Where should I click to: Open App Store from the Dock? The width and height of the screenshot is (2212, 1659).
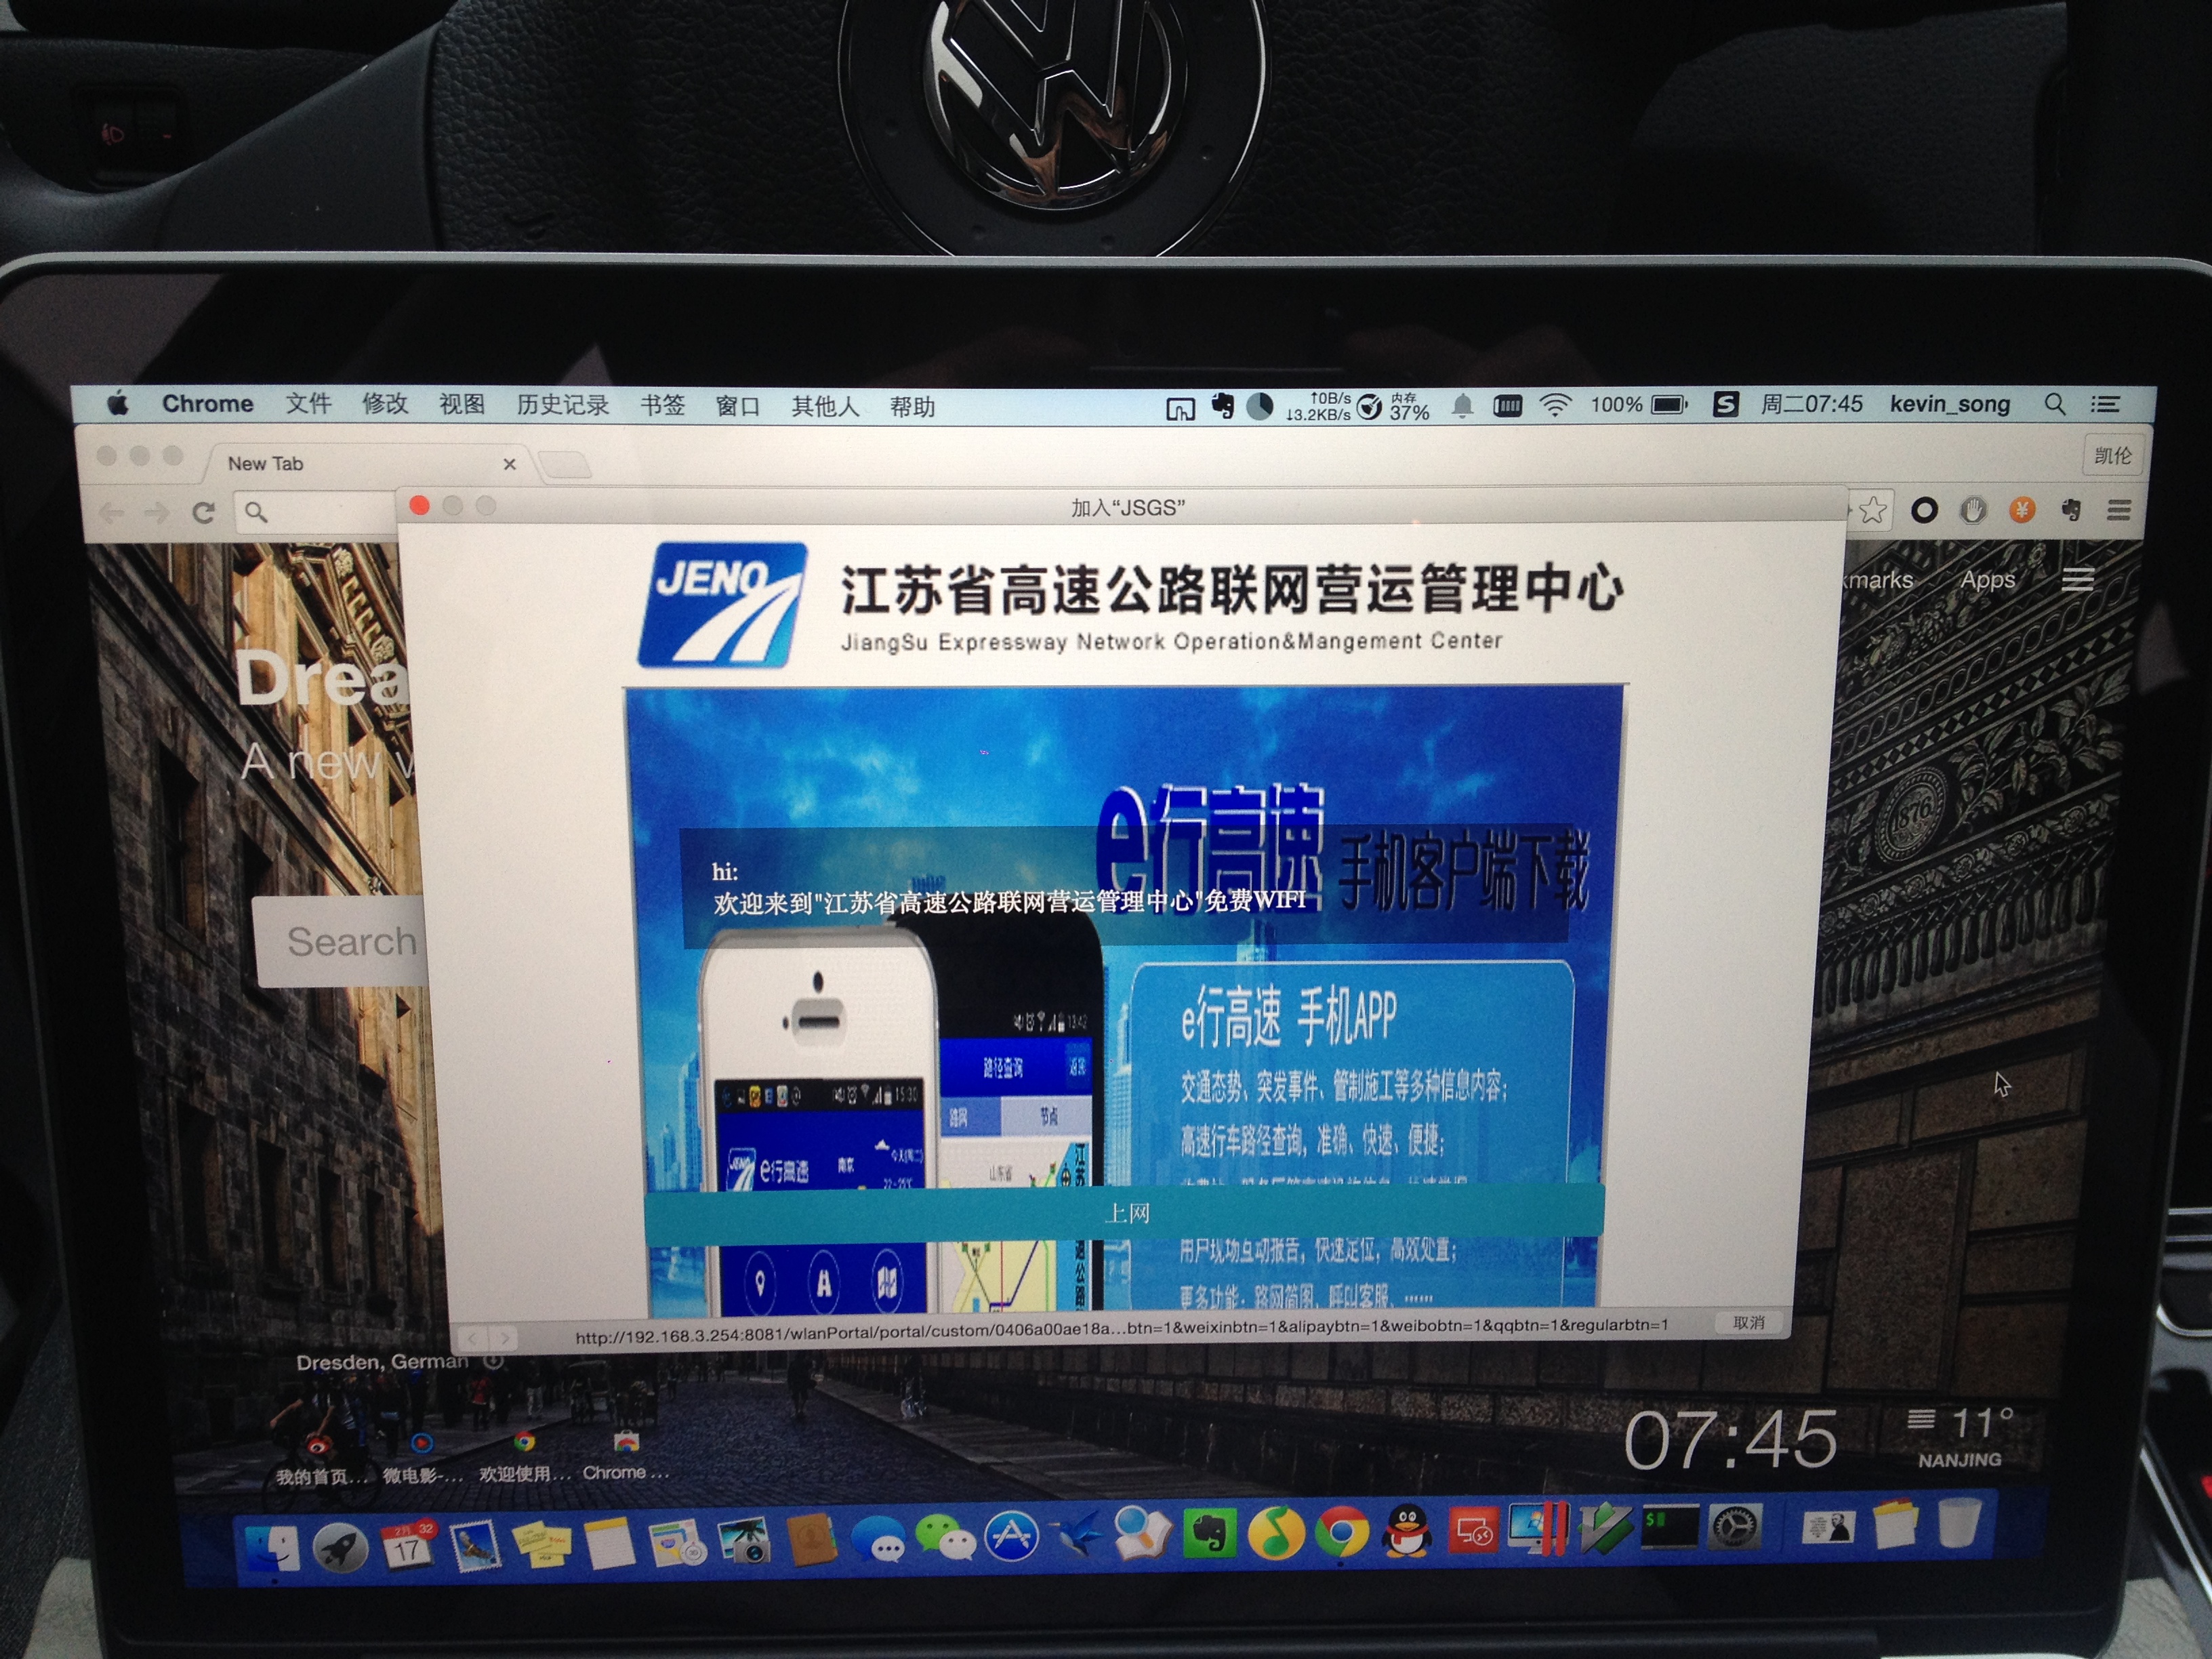1012,1536
